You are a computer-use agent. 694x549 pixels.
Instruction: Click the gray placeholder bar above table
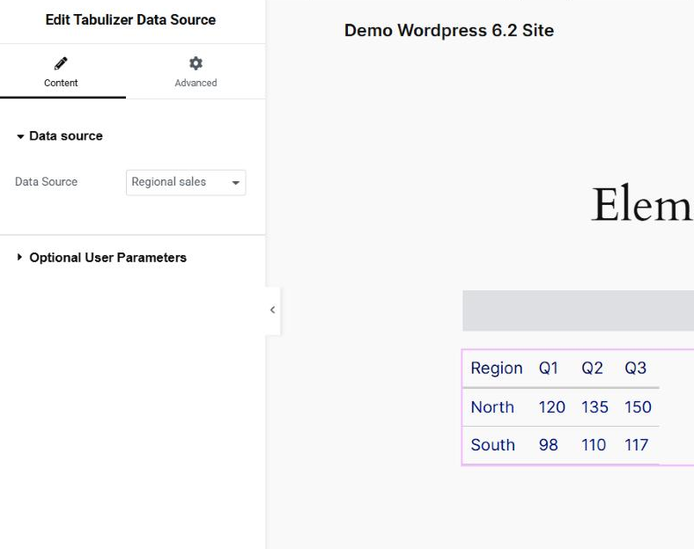click(x=578, y=311)
